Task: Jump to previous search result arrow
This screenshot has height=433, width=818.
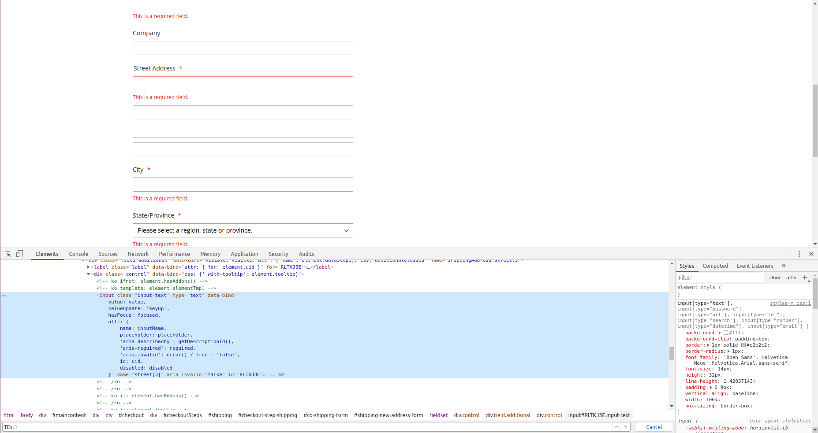Action: (x=617, y=427)
